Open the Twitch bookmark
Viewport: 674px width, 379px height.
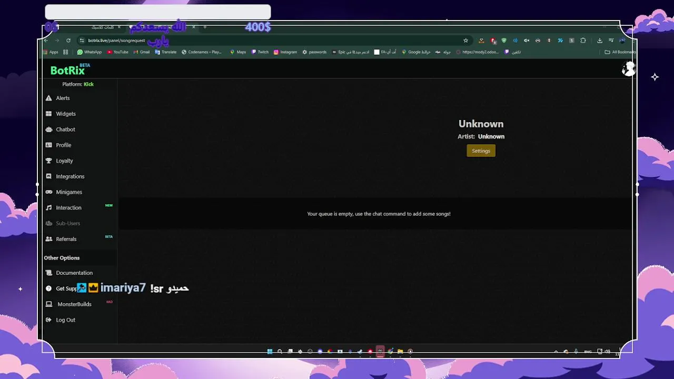point(260,52)
